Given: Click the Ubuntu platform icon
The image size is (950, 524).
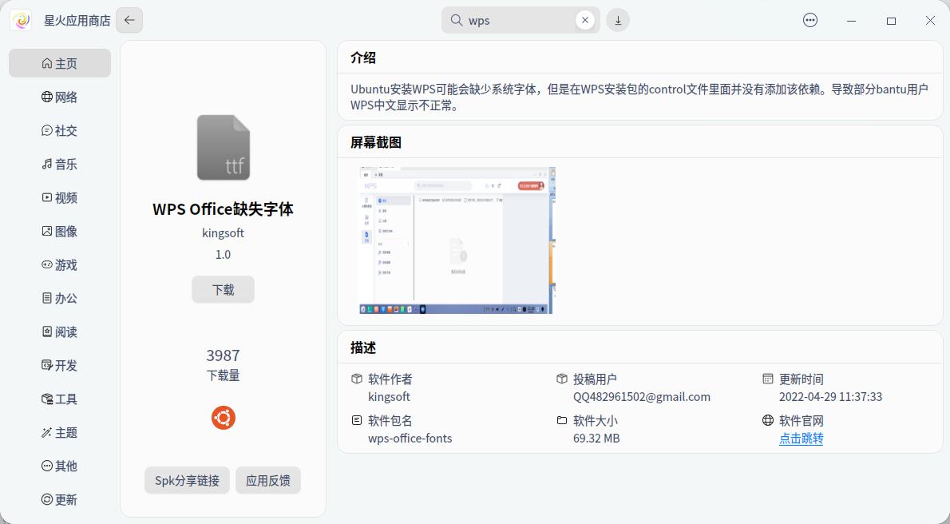Looking at the screenshot, I should (x=223, y=417).
